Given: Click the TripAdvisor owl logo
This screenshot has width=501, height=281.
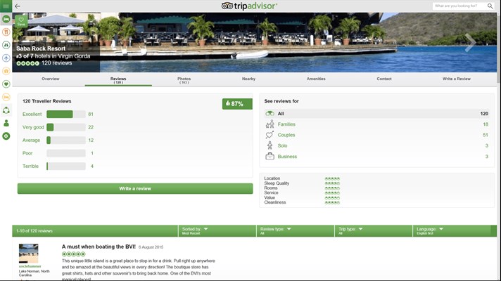Looking at the screenshot, I should tap(227, 6).
